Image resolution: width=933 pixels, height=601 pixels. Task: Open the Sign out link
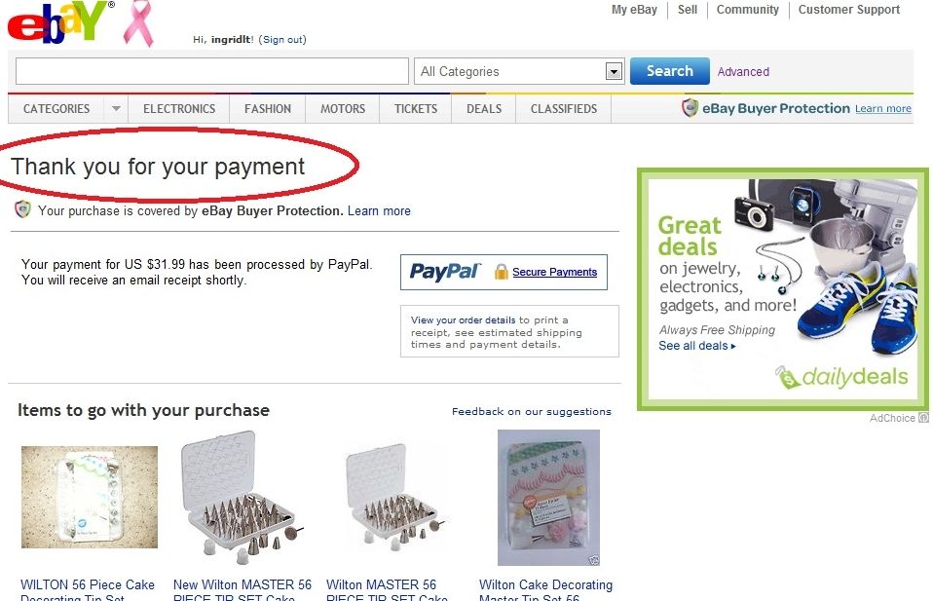pos(282,39)
